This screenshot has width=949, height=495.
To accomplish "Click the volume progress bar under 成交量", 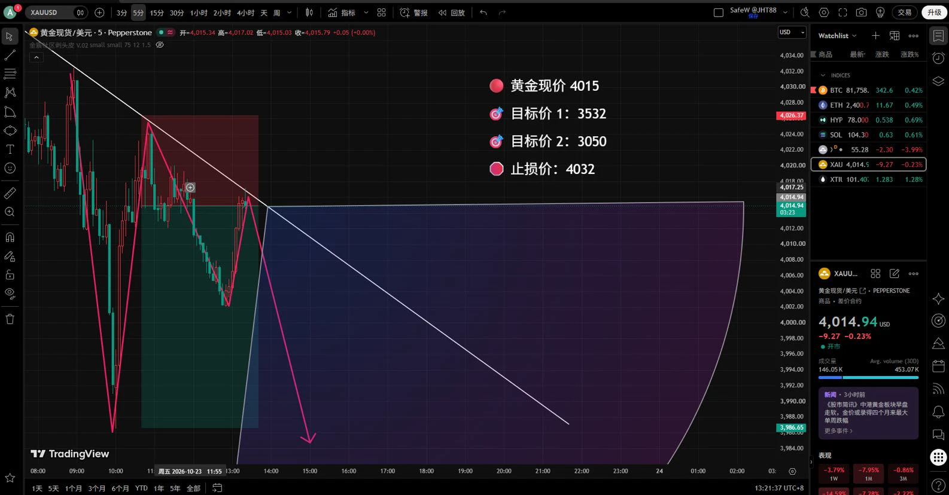I will pyautogui.click(x=868, y=377).
